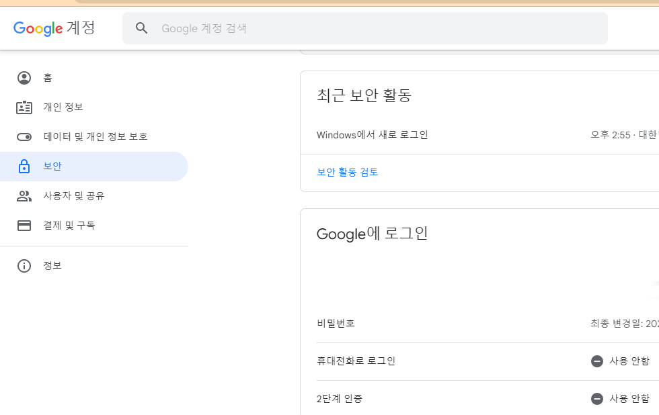The width and height of the screenshot is (659, 415).
Task: Click the 오후 2:55 timestamp
Action: pos(611,135)
